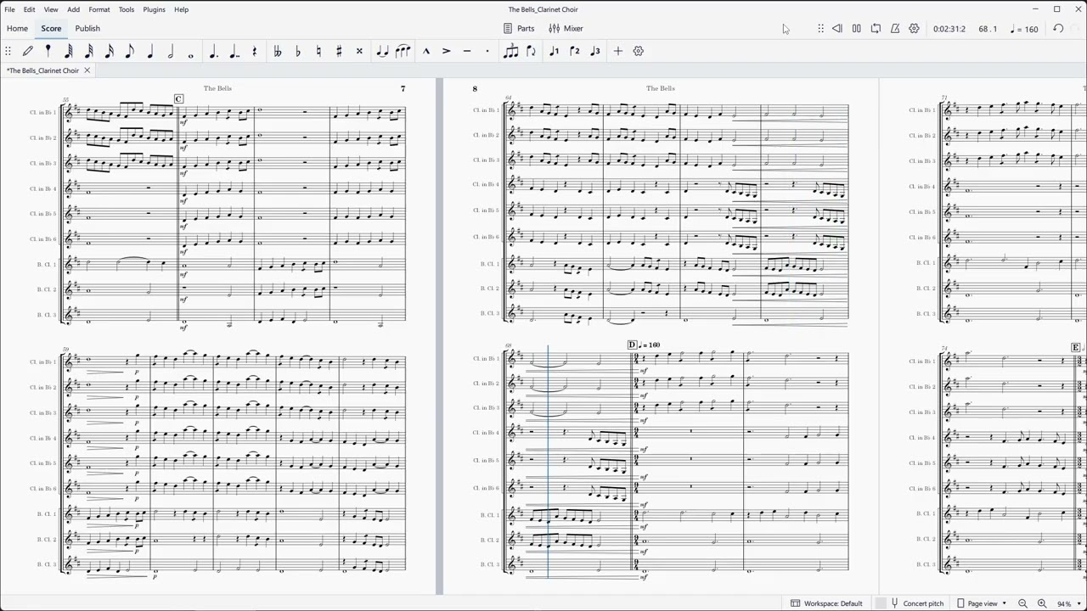
Task: Undo the last action
Action: pyautogui.click(x=1058, y=29)
